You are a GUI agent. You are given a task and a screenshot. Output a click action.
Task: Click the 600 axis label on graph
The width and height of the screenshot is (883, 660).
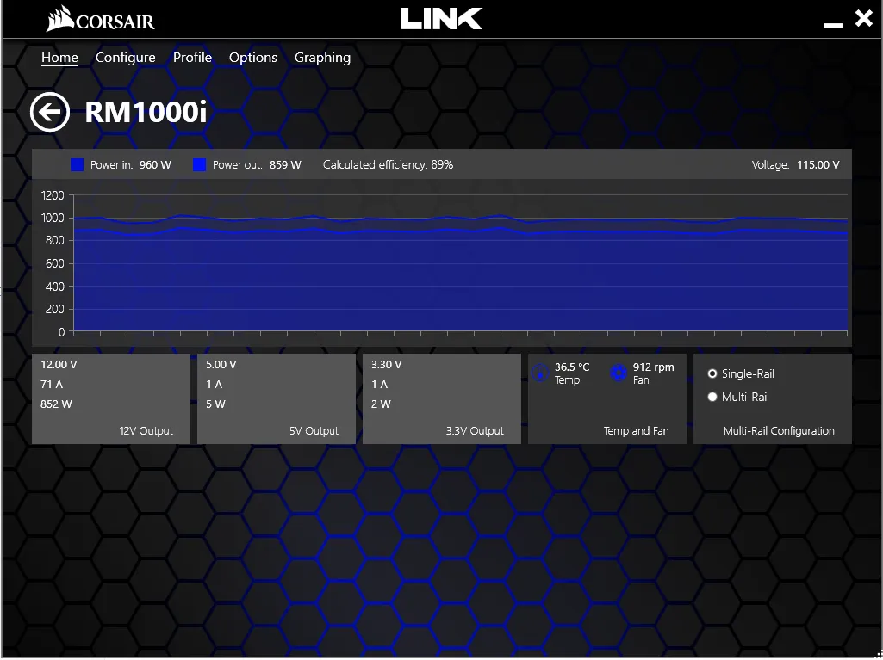(x=56, y=264)
